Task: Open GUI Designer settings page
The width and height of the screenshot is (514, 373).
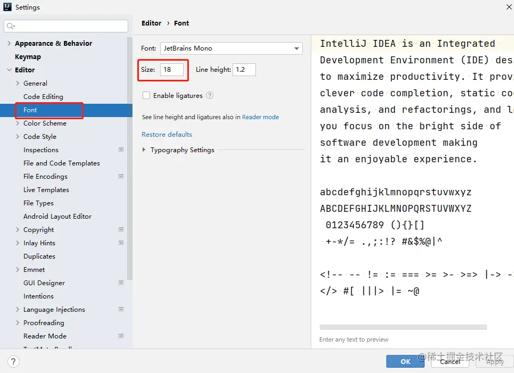Action: pyautogui.click(x=44, y=283)
